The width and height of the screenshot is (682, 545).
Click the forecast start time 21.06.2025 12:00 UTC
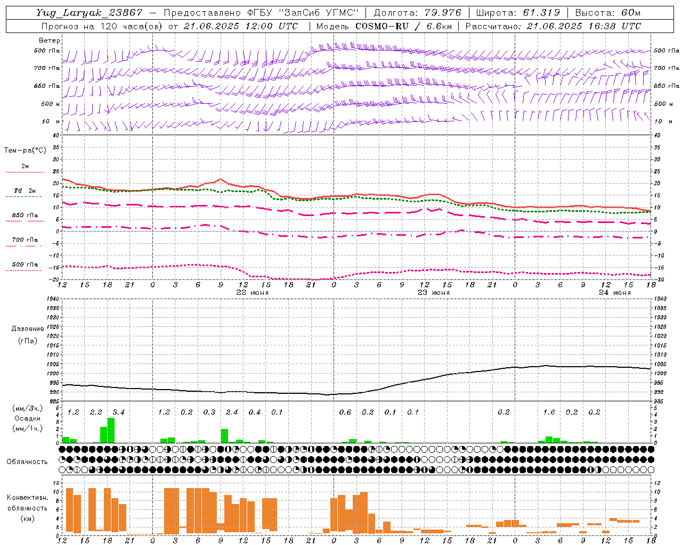tap(241, 26)
